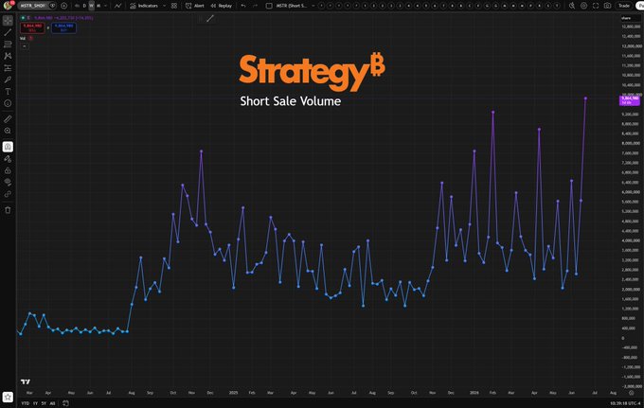644x408 pixels.
Task: Expand the time interval dropdown arrow
Action: 105,6
